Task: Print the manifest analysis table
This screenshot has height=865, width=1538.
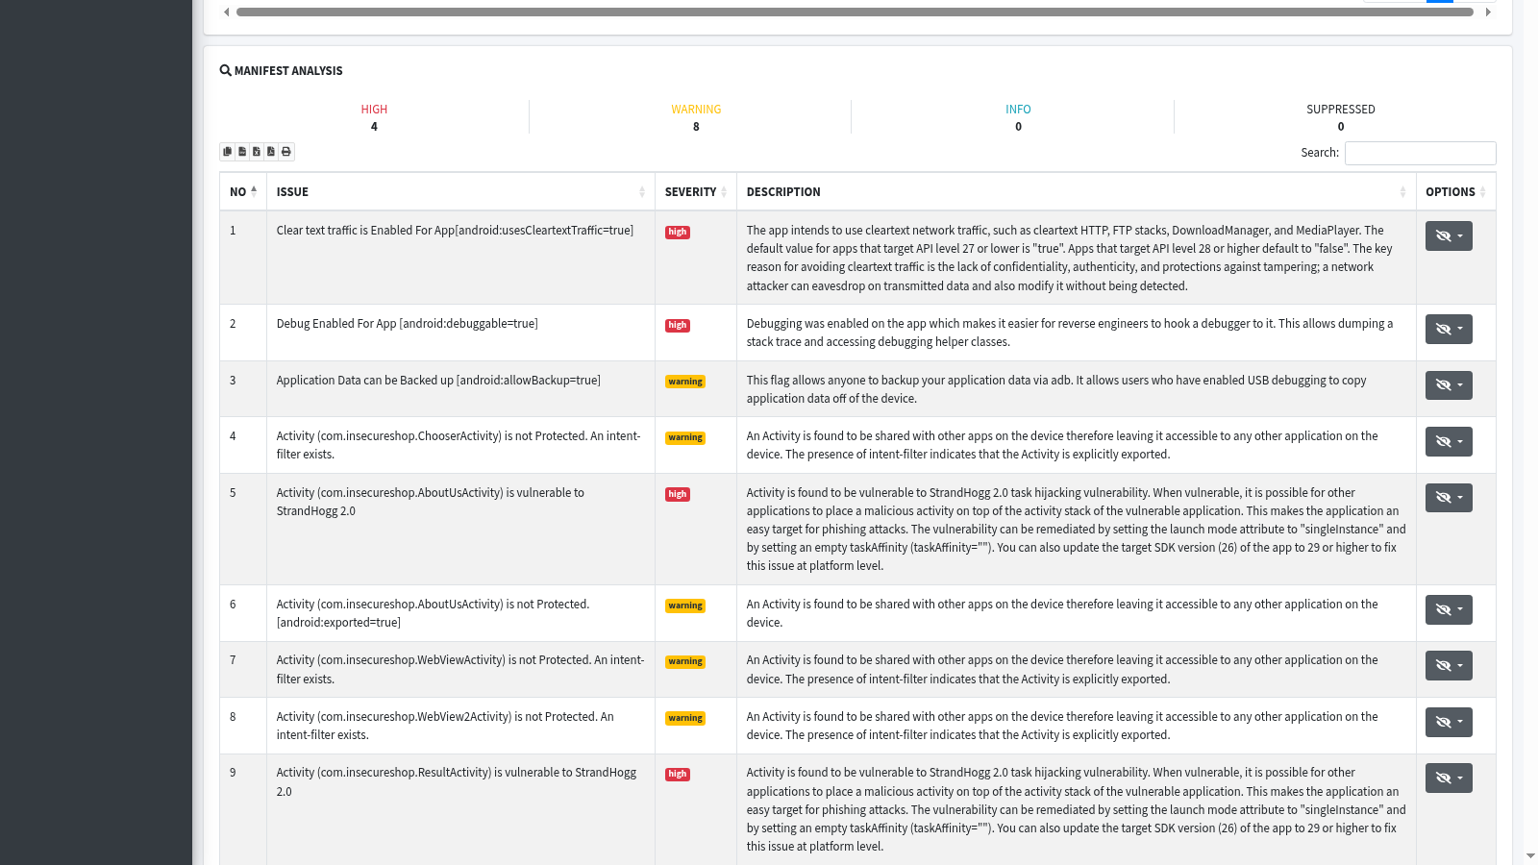Action: [x=286, y=152]
